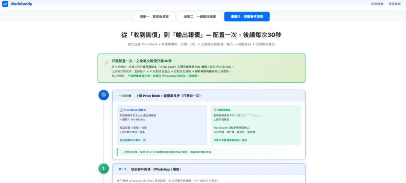Viewport: 406px width, 183px height.
Task: Click the Price Book 價格本 card heading
Action: [x=135, y=110]
